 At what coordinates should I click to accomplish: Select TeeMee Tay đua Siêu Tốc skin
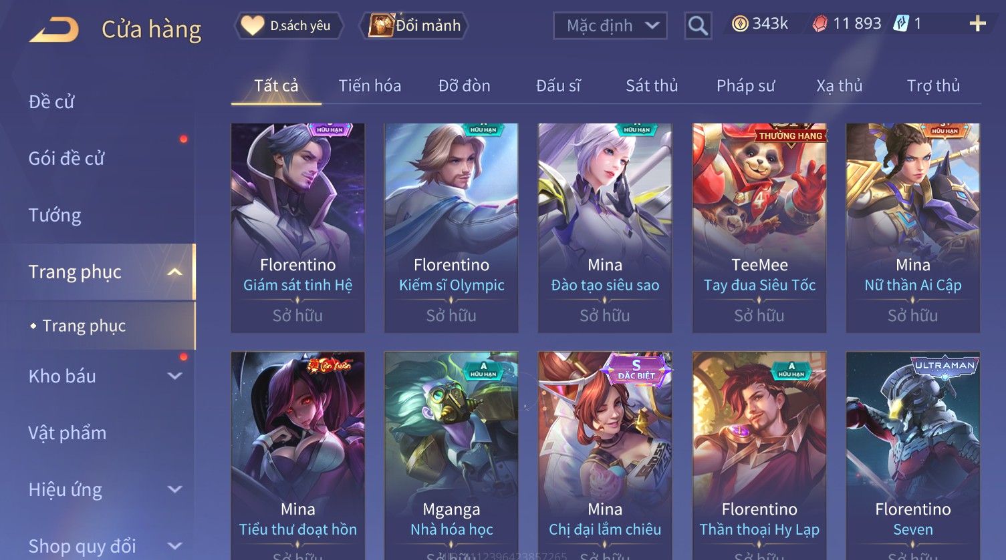[x=759, y=228]
